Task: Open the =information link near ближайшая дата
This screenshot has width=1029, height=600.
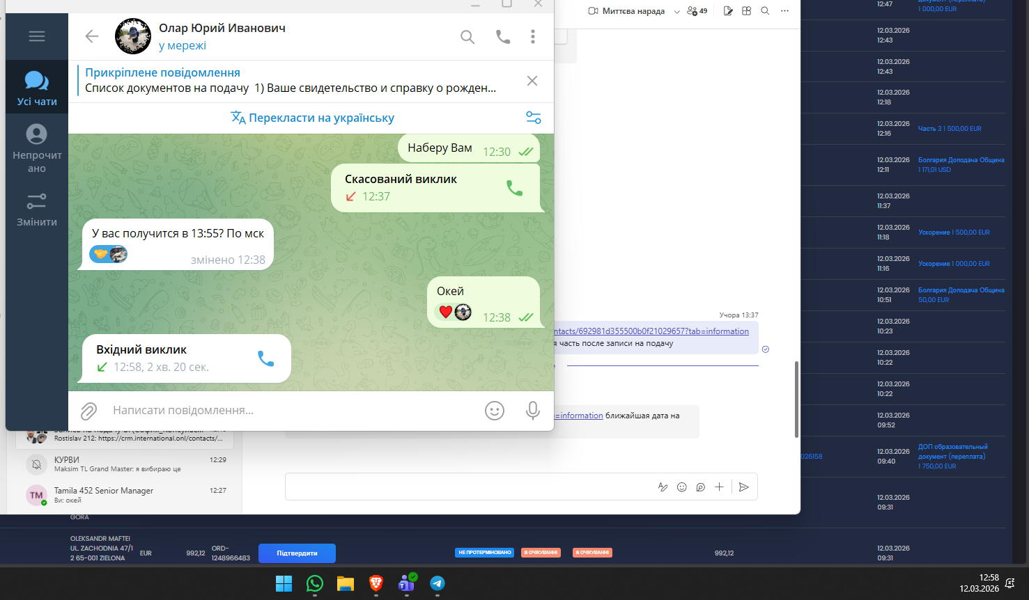Action: click(x=579, y=416)
